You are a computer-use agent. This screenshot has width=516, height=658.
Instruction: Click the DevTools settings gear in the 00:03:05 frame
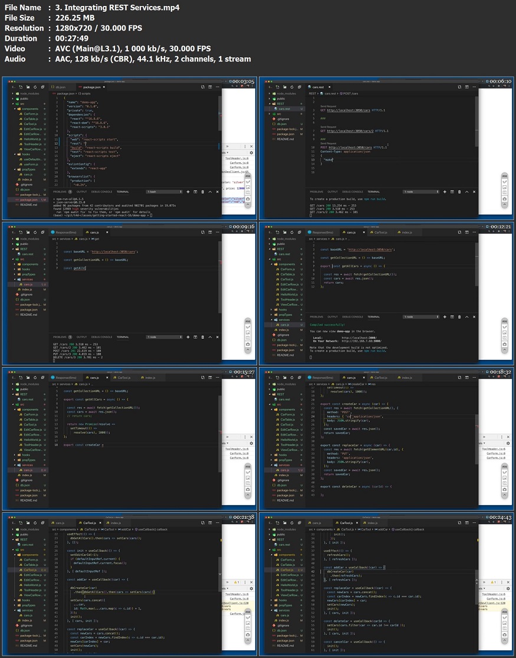251,153
